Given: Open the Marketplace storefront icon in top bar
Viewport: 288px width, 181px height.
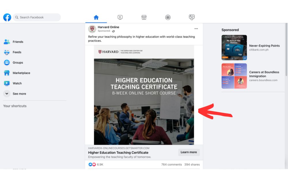Looking at the screenshot, I should pos(144,18).
